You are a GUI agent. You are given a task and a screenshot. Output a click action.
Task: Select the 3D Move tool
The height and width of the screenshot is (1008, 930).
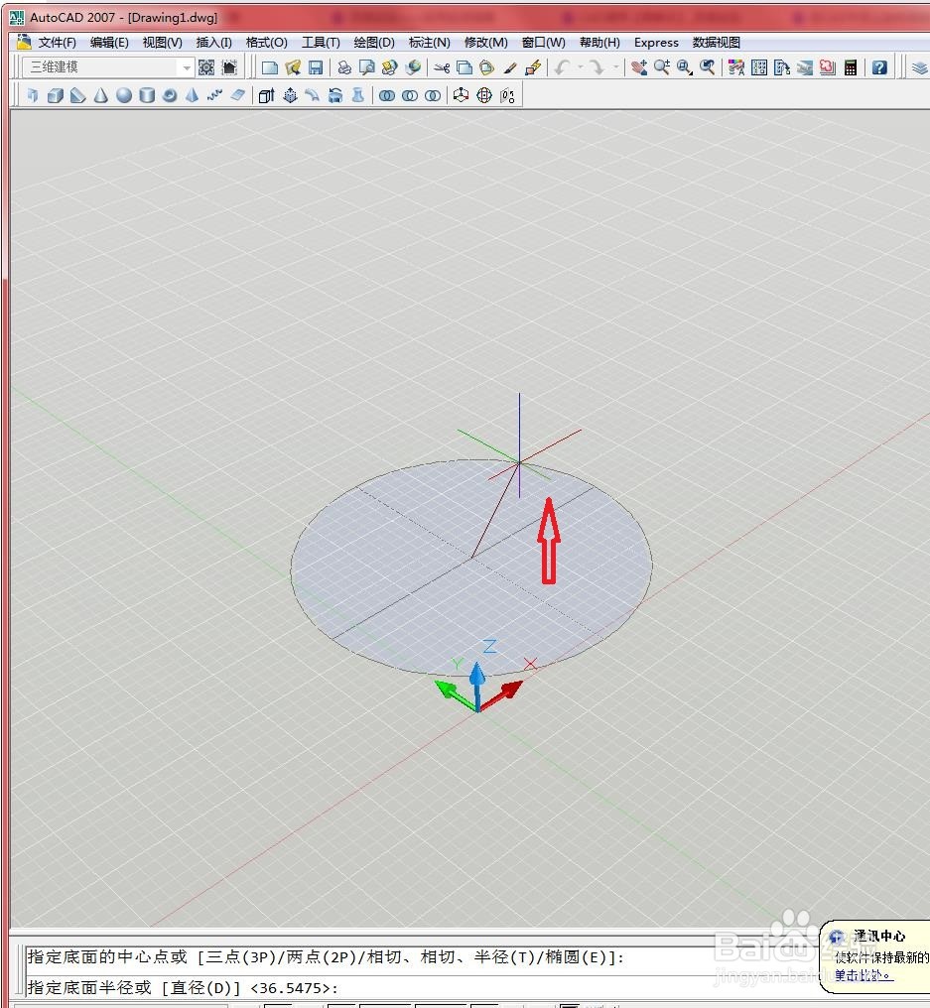[462, 96]
